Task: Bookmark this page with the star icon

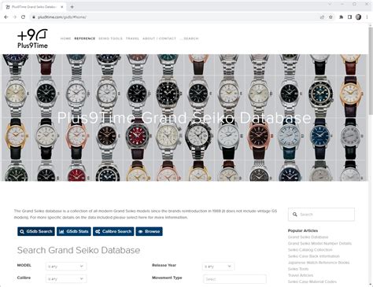Action: pyautogui.click(x=331, y=17)
